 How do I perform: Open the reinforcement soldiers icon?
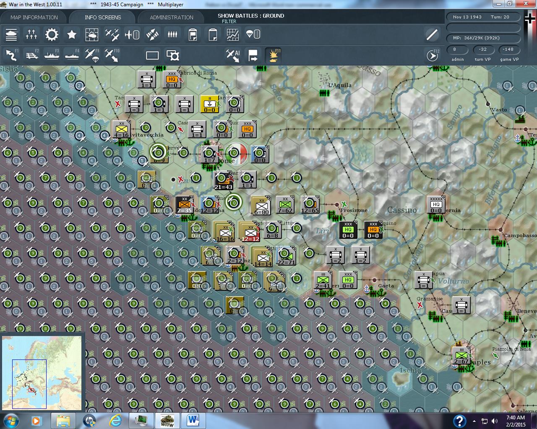pyautogui.click(x=172, y=34)
